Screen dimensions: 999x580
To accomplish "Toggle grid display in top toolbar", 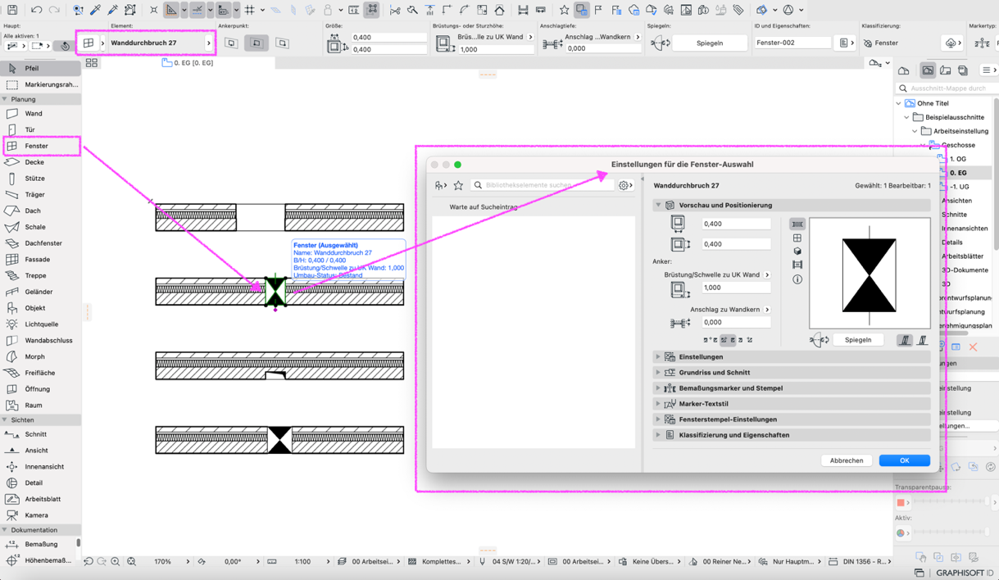I will (250, 10).
